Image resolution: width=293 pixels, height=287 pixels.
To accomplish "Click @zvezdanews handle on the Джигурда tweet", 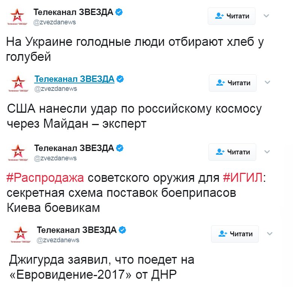I will click(58, 240).
